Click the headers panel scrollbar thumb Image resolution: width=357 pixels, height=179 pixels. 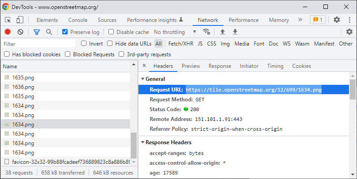353,89
